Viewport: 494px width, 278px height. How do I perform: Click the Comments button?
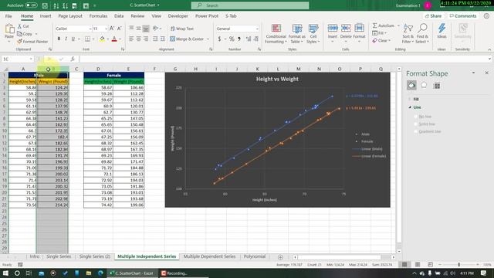(x=463, y=15)
